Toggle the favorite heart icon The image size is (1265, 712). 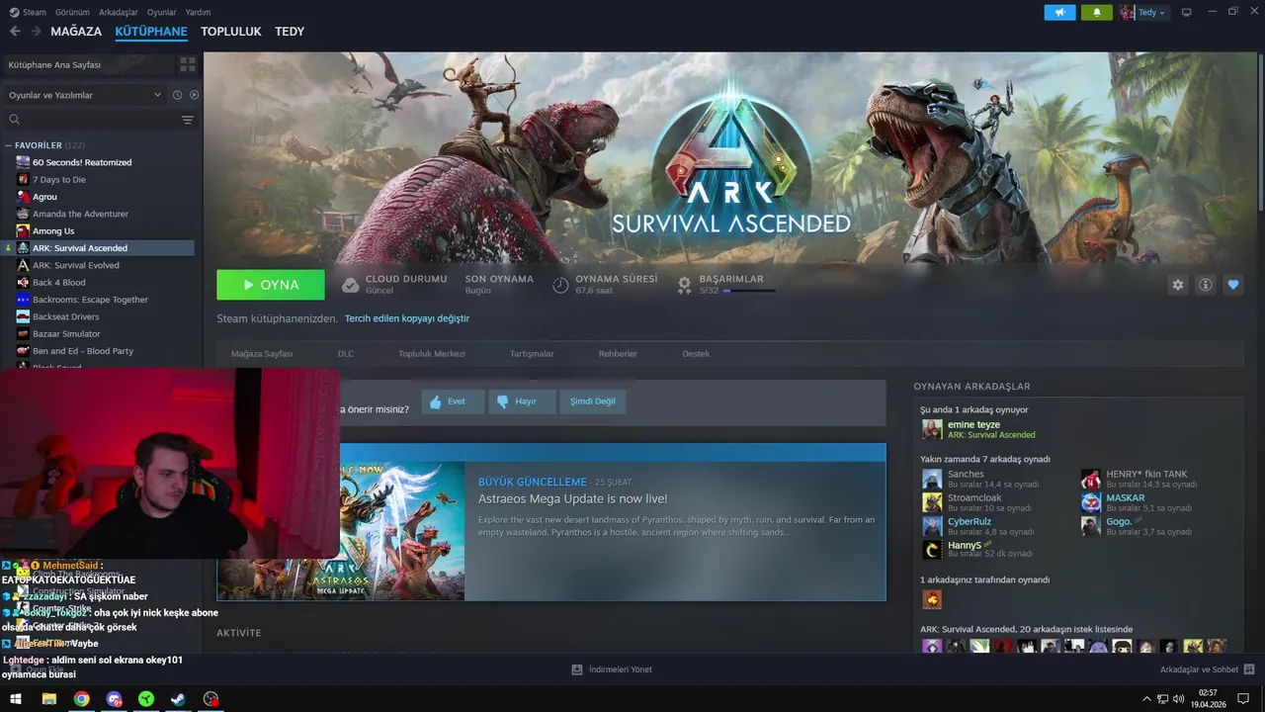1232,285
